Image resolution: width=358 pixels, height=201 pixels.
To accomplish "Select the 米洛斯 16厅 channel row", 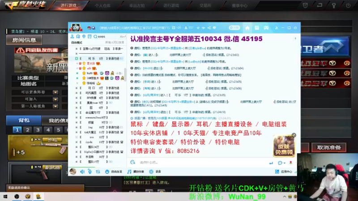I will coord(99,157).
